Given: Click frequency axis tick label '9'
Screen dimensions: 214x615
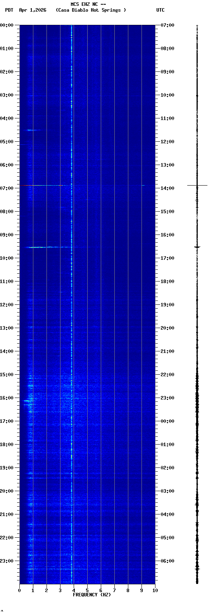Looking at the screenshot, I should [x=142, y=591].
